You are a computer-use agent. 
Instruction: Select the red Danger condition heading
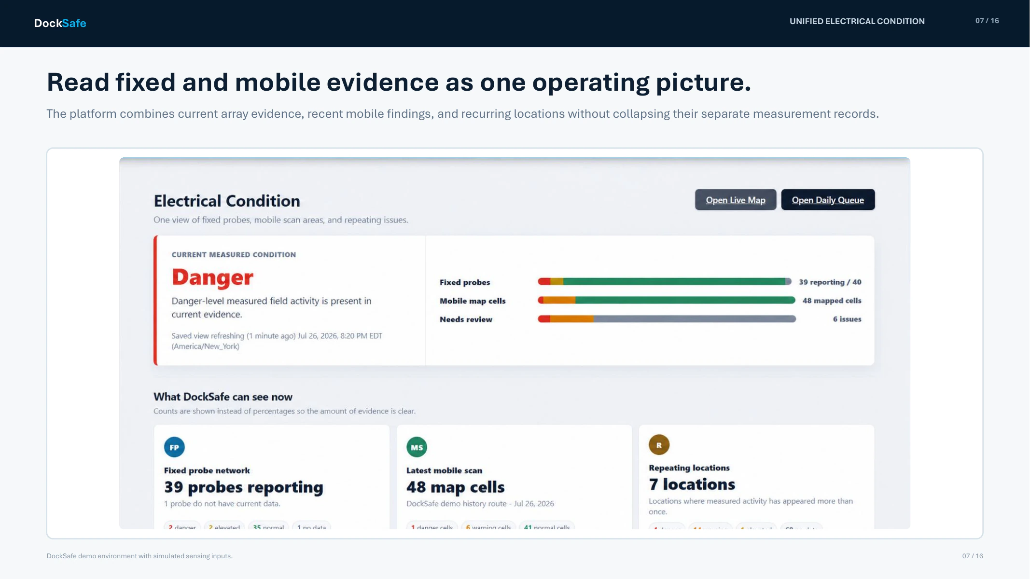[212, 277]
